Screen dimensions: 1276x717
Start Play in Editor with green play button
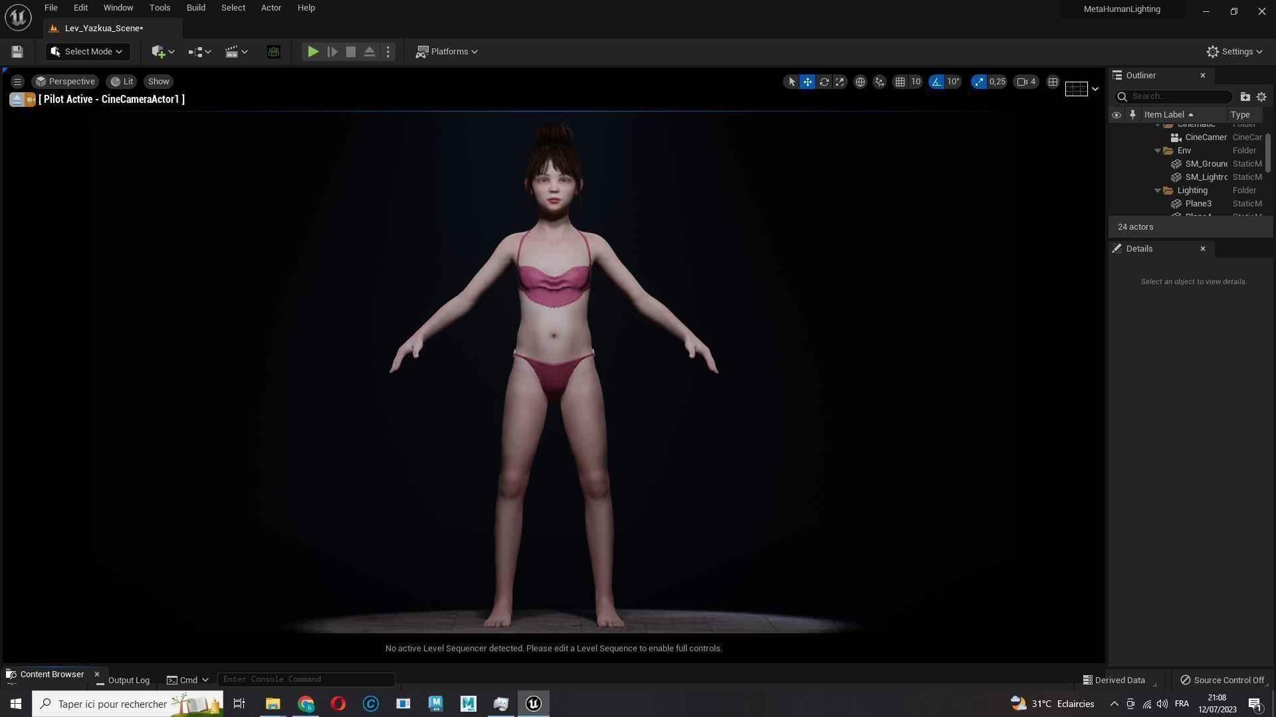pyautogui.click(x=313, y=52)
